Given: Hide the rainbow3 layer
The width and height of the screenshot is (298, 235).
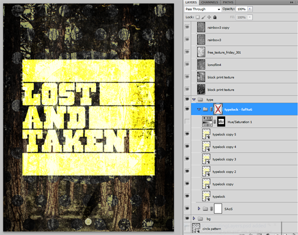Looking at the screenshot, I should point(187,40).
